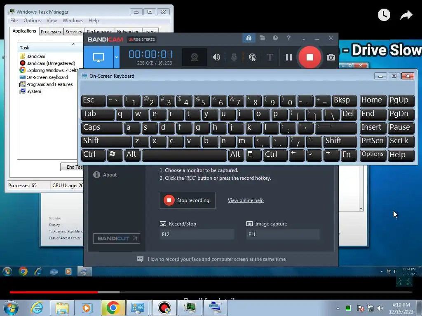Click the right arrow key on On-Screen Keyboard
Viewport: 422px width, 316px height.
pos(331,155)
